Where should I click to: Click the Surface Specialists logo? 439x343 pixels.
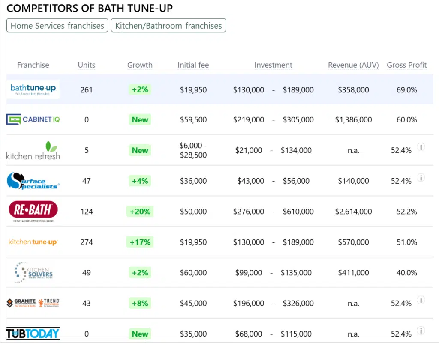[33, 181]
